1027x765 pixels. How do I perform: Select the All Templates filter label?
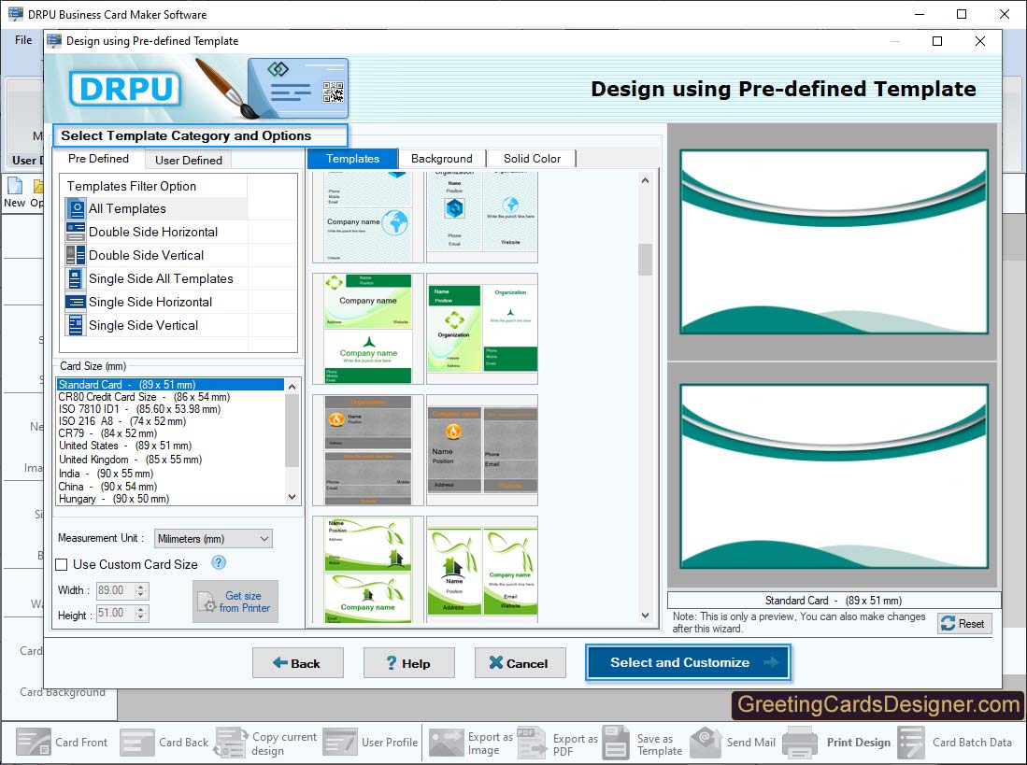pos(127,208)
